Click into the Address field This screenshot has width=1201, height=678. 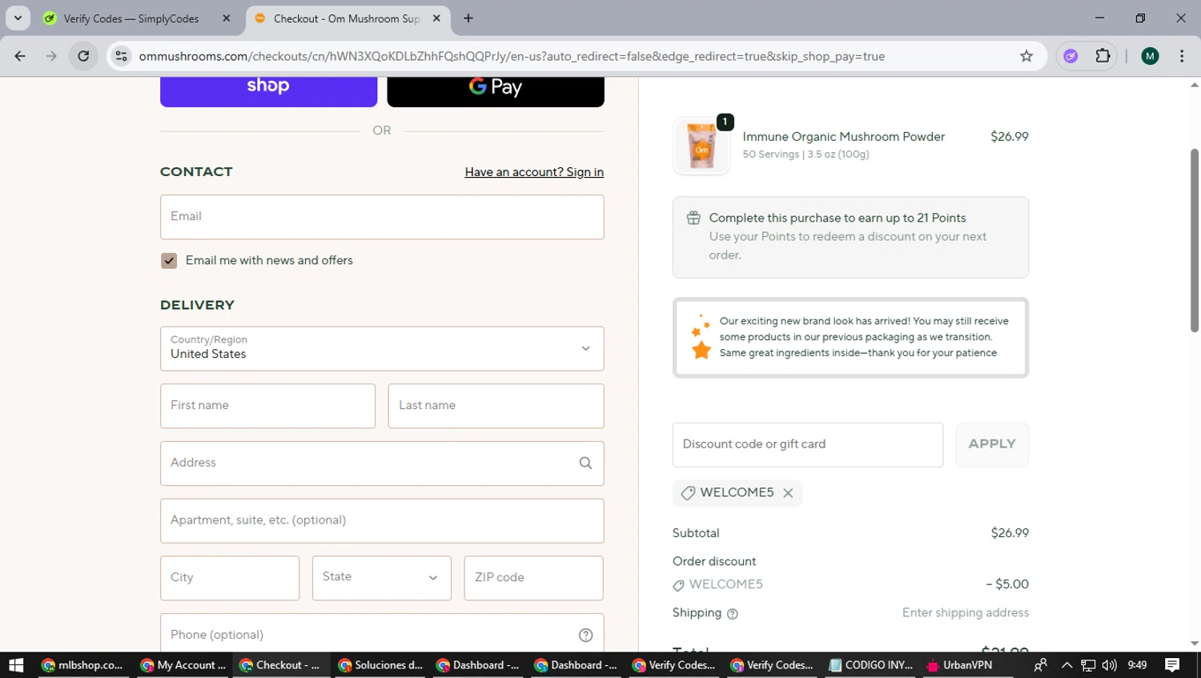(382, 463)
